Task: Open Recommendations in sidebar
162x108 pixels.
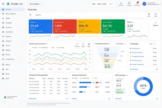Action: (x=12, y=14)
